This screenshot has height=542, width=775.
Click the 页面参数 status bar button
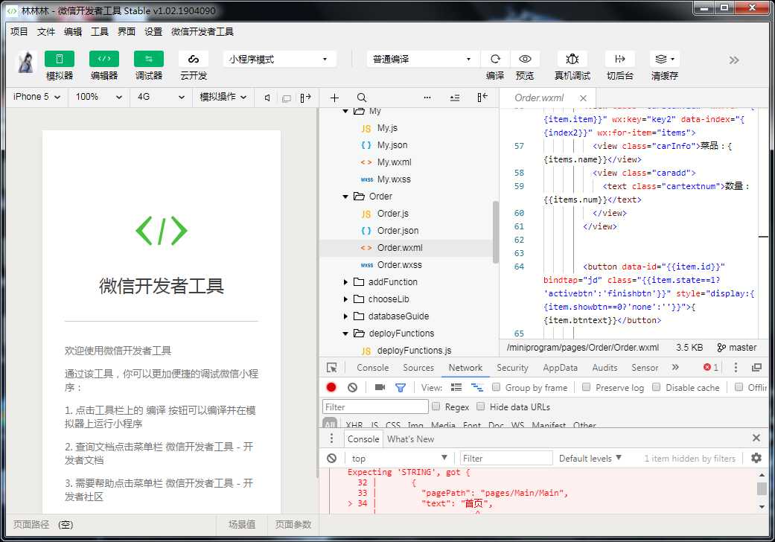293,524
